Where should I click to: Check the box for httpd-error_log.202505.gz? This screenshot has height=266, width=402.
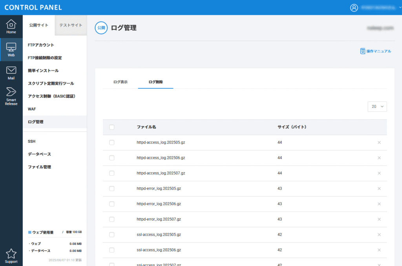[112, 189]
